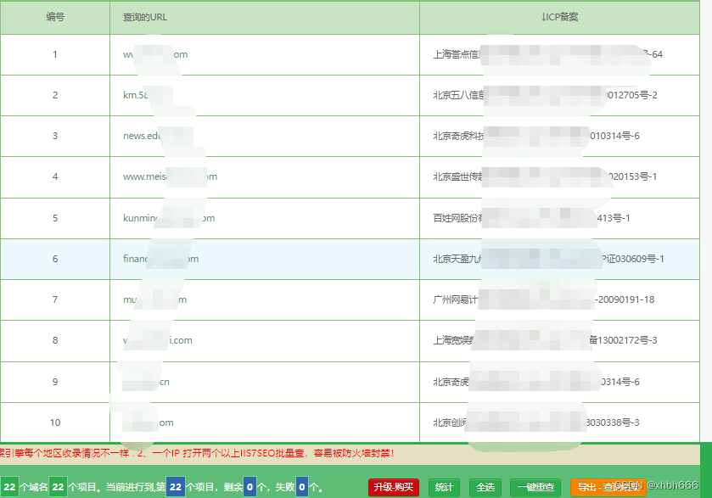
Task: Click the red 升级-购买 button
Action: pos(393,487)
